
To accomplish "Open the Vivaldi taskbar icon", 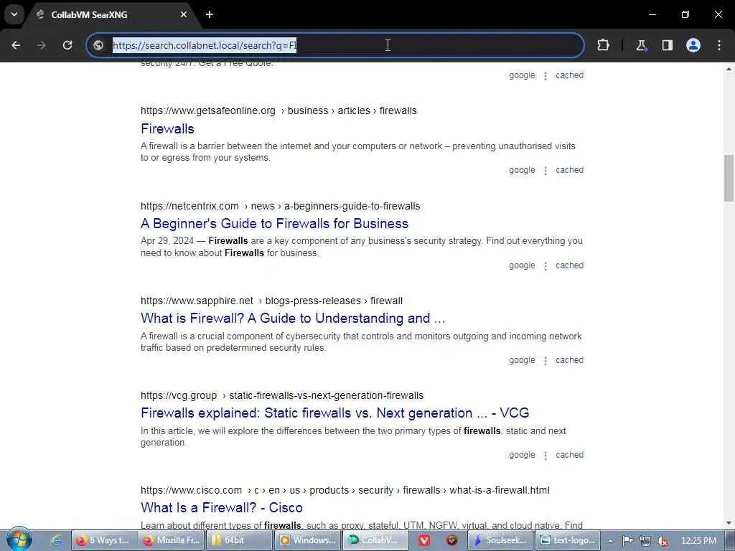I will 424,540.
